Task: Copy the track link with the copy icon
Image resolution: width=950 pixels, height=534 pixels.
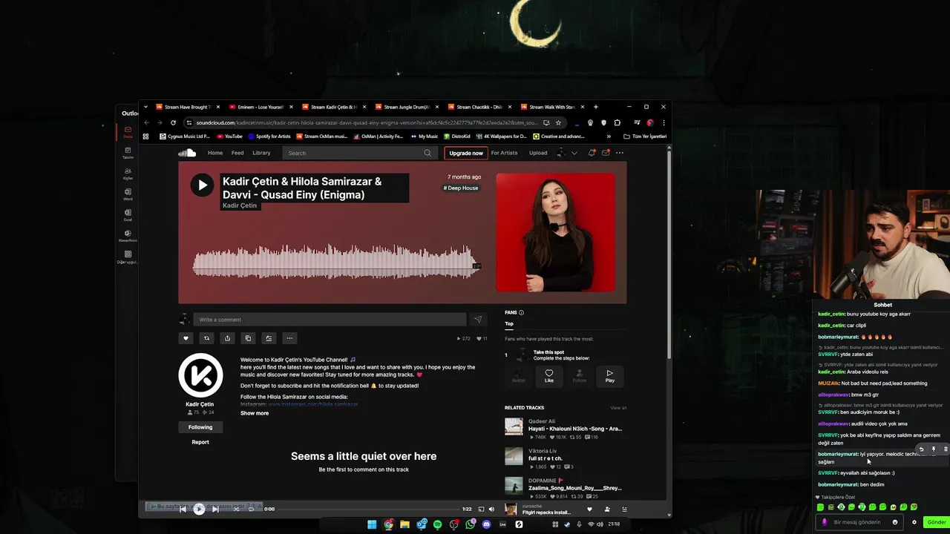Action: 249,338
